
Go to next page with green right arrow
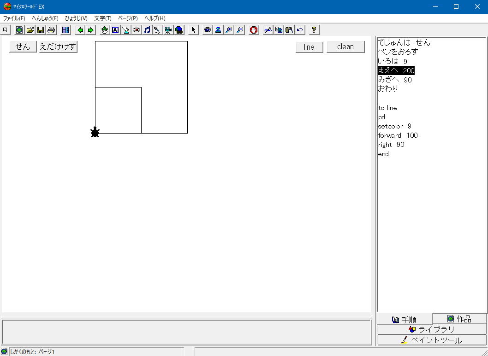[x=90, y=30]
